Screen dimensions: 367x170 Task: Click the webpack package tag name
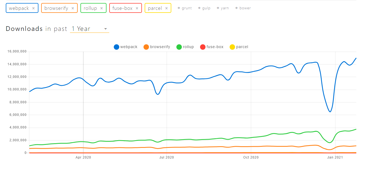(19, 8)
